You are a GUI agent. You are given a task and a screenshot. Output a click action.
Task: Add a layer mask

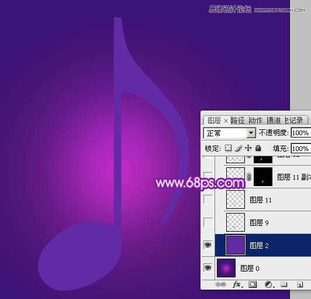(x=253, y=284)
